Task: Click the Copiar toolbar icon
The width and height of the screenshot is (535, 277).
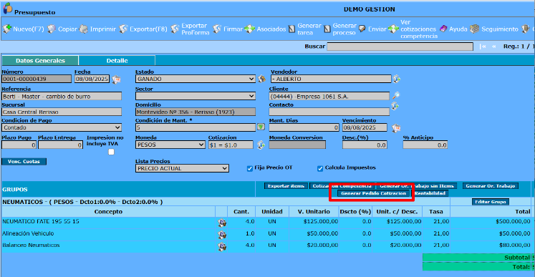Action: (x=52, y=29)
